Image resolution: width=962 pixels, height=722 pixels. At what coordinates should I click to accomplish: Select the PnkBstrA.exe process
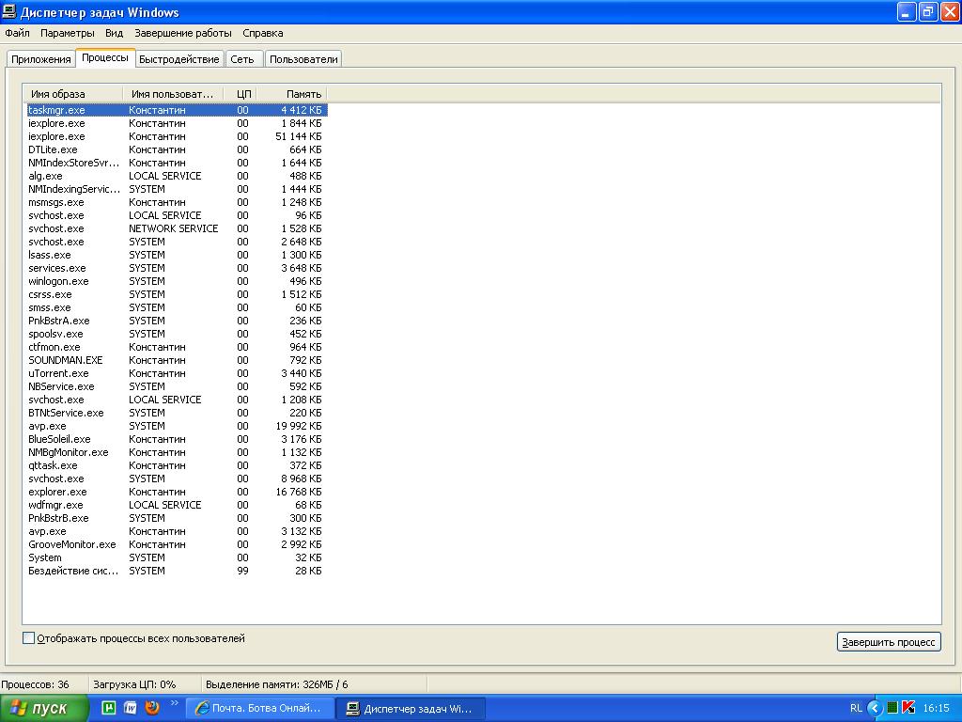pyautogui.click(x=177, y=321)
